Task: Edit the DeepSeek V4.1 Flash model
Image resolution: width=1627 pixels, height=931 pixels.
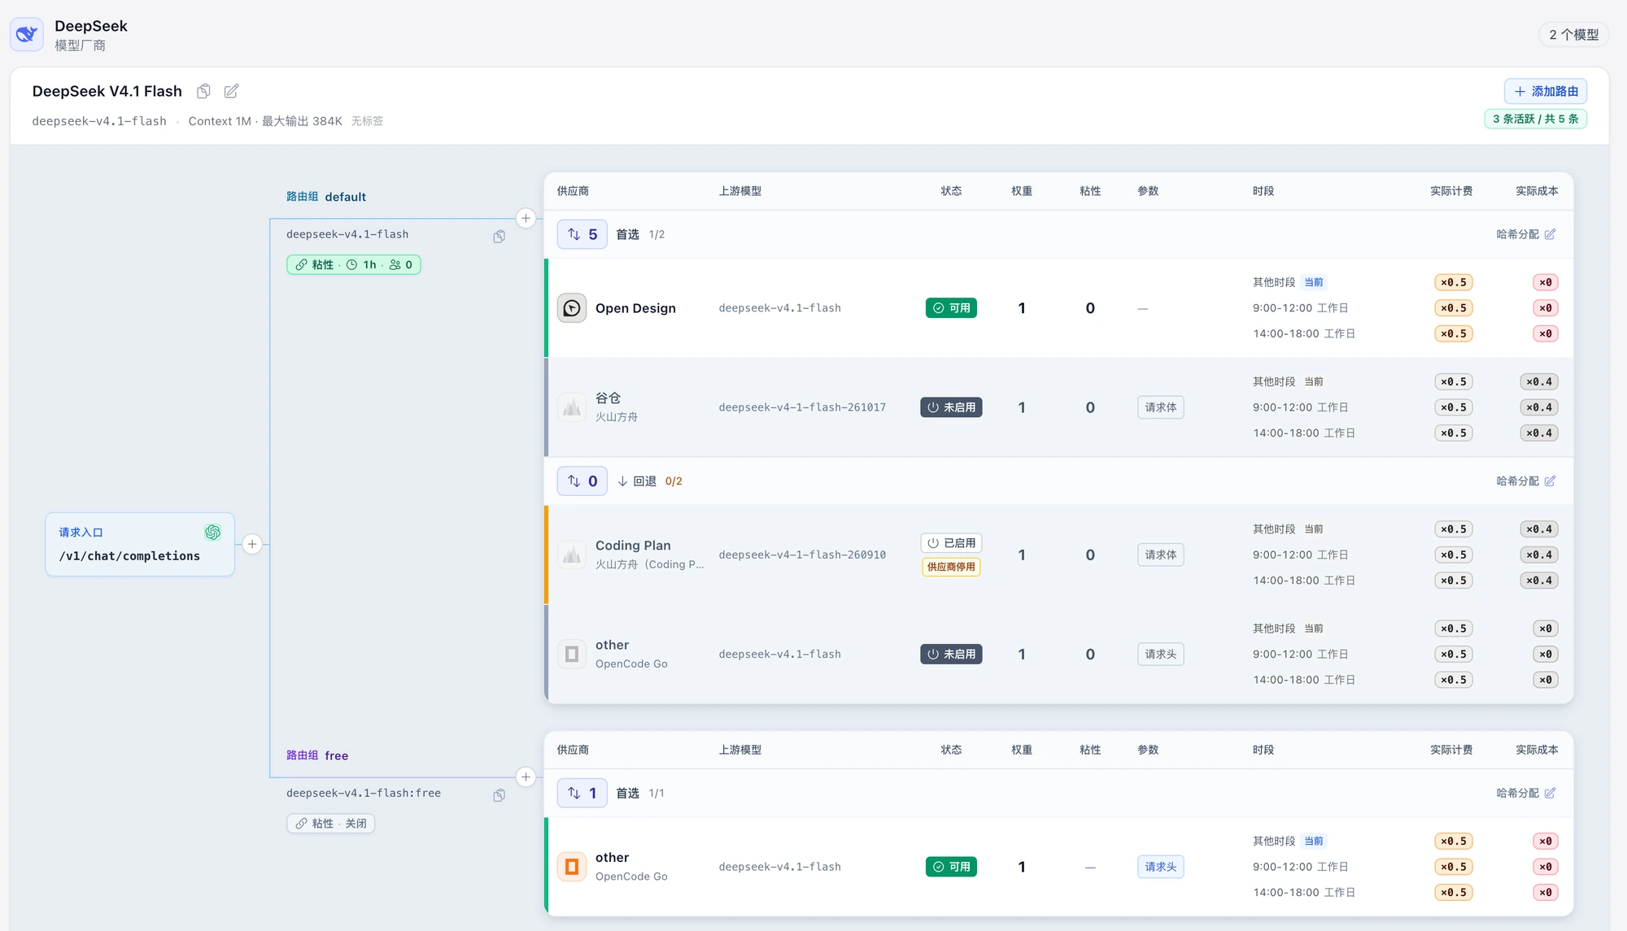Action: [x=231, y=91]
